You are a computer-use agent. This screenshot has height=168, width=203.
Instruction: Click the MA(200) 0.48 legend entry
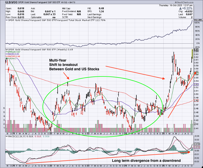pos(13,56)
